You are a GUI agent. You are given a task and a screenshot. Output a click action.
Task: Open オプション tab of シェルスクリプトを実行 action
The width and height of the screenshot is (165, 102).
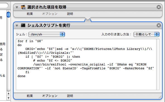50,96
